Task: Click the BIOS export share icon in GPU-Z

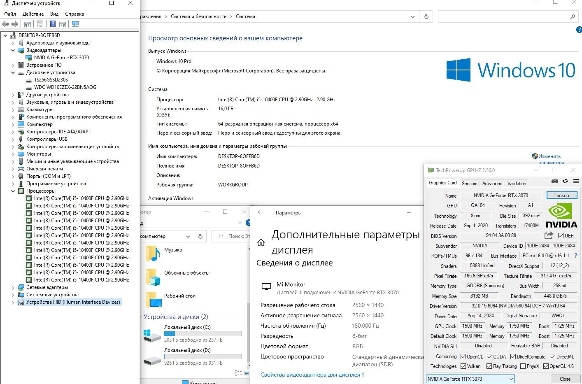Action: pyautogui.click(x=549, y=235)
